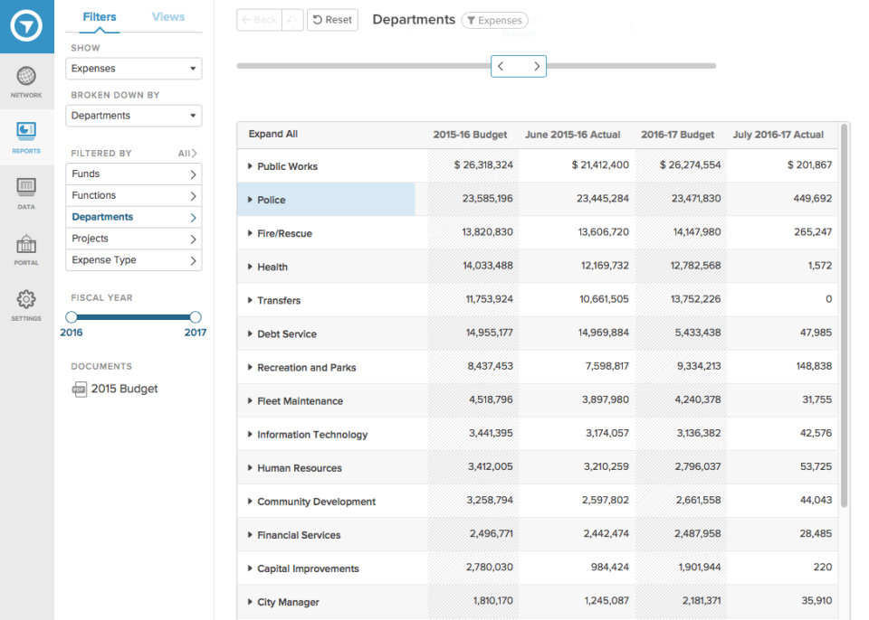This screenshot has height=620, width=869.
Task: Open the Show Expenses dropdown
Action: [x=133, y=69]
